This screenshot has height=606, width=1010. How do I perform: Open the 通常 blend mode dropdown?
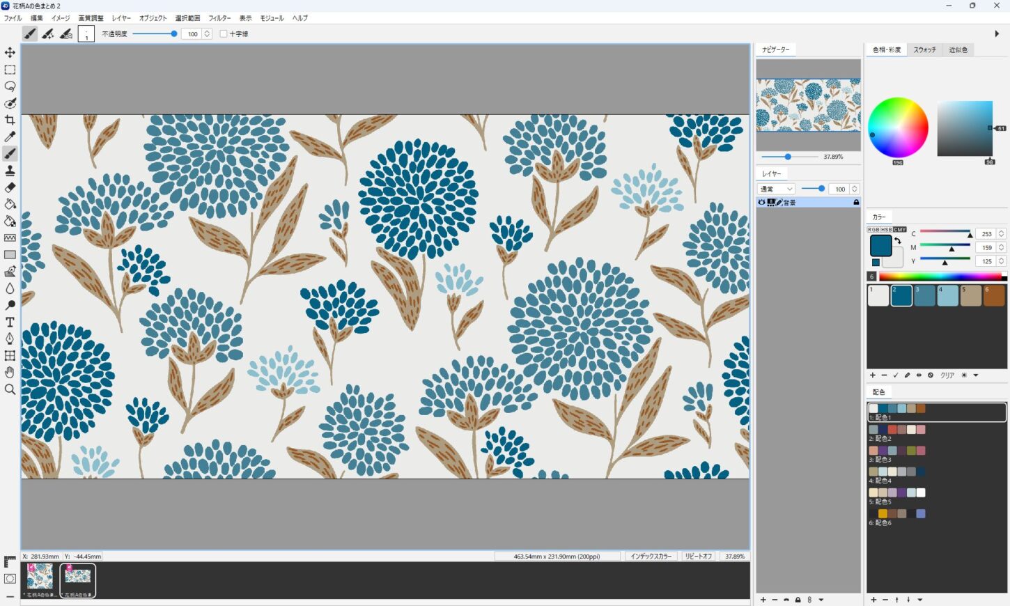(776, 189)
